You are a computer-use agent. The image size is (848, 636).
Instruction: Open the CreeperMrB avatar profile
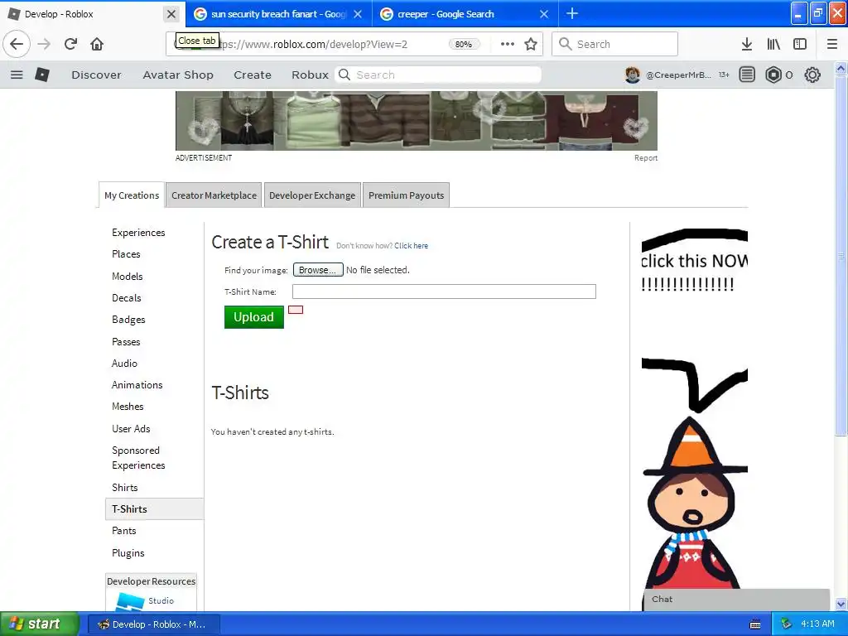click(632, 75)
